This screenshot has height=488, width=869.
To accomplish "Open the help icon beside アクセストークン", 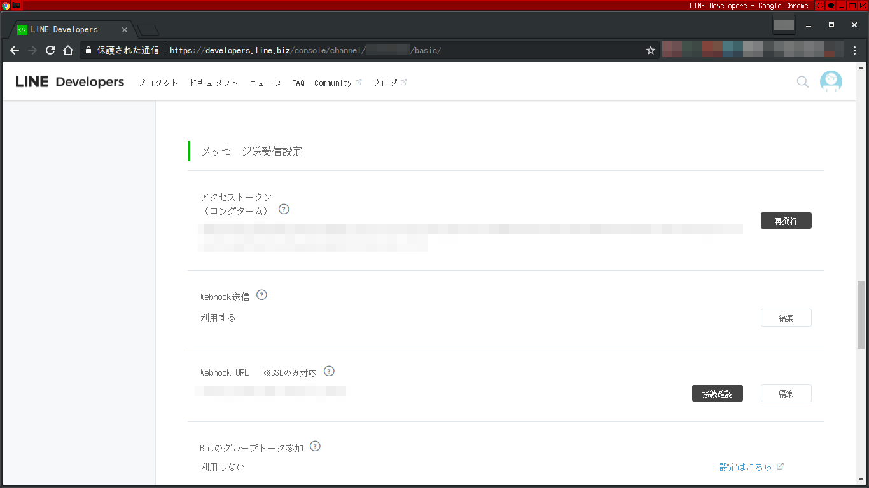I will click(284, 208).
